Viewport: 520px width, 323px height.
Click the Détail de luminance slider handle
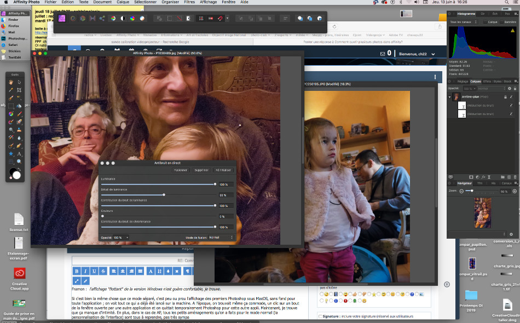click(164, 195)
